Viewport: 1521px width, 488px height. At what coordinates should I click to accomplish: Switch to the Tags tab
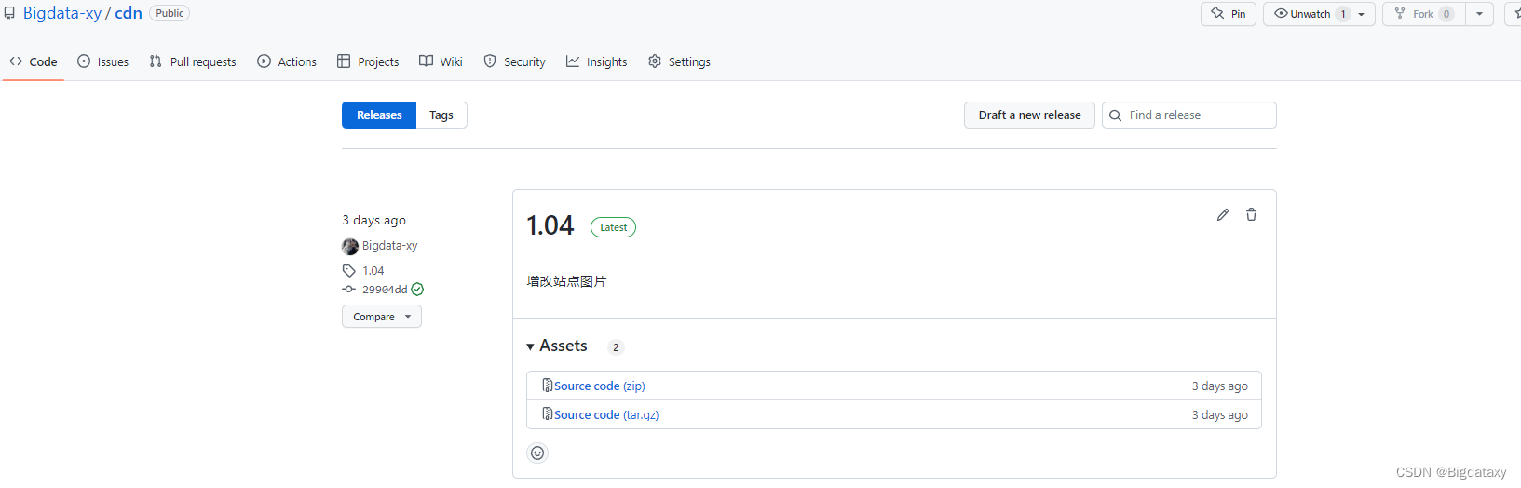pyautogui.click(x=441, y=115)
